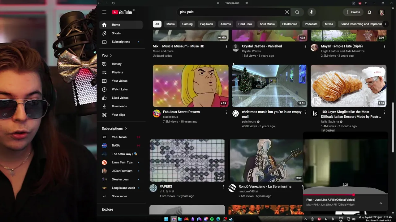The image size is (396, 222).
Task: Open the NASA channel subscription
Action: (121, 146)
